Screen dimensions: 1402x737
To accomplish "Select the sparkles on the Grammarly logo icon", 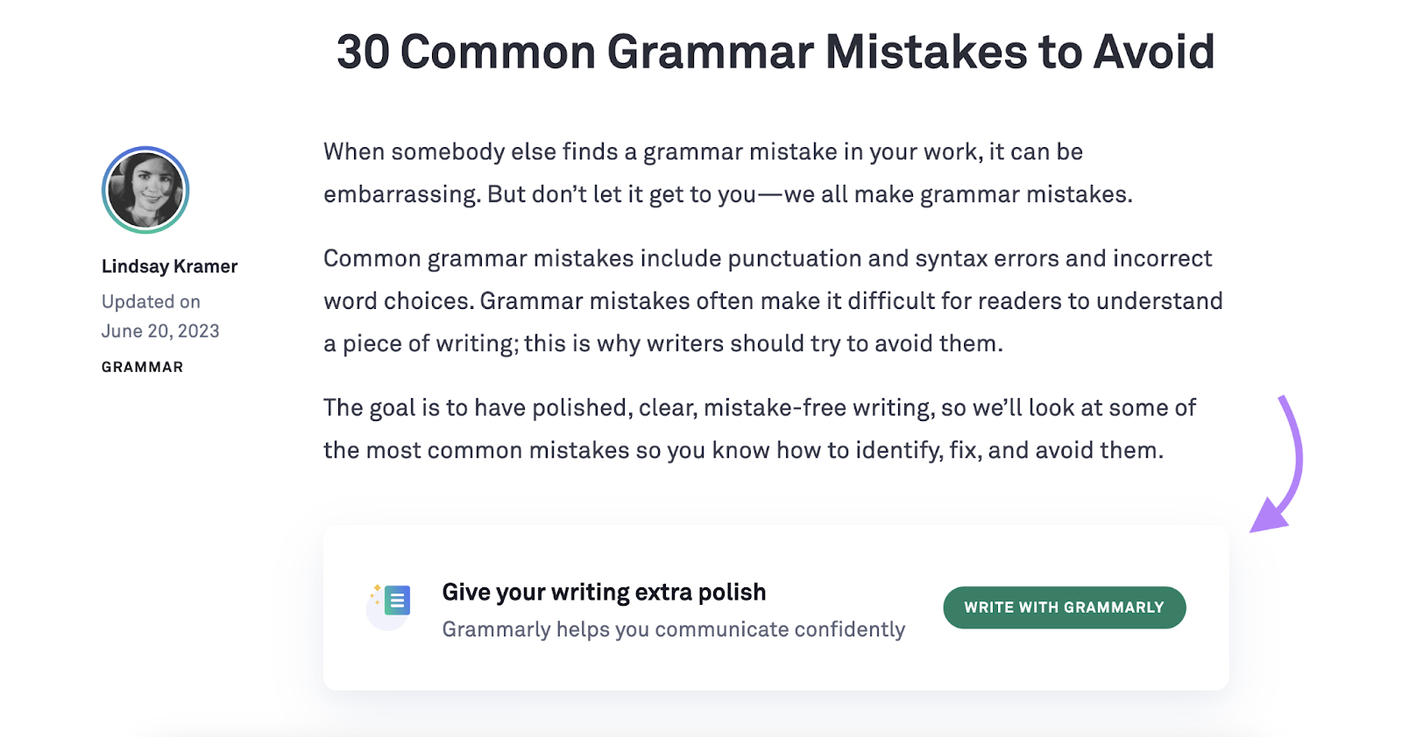I will click(376, 591).
